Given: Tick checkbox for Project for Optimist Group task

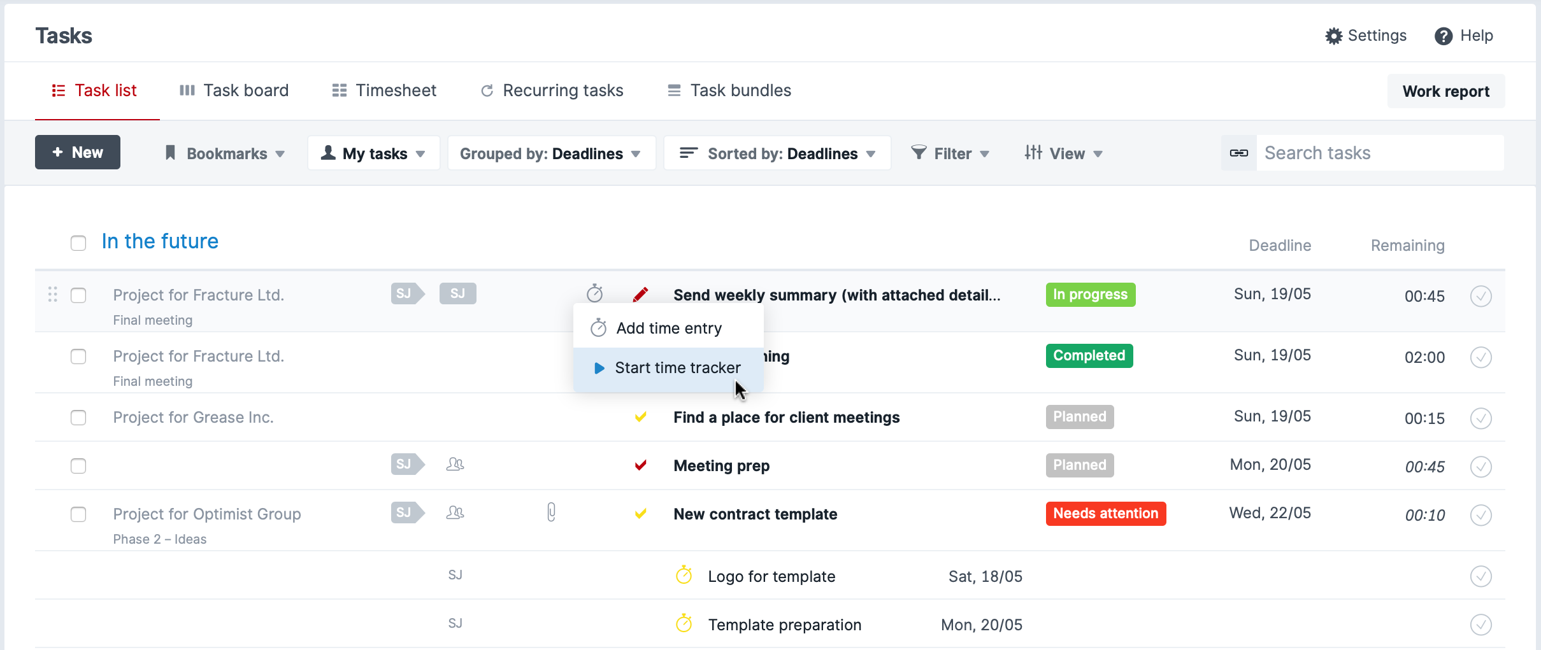Looking at the screenshot, I should (78, 514).
